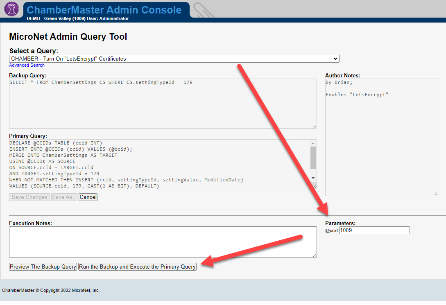
Task: Click the Execution Notes resize handle
Action: point(314,255)
